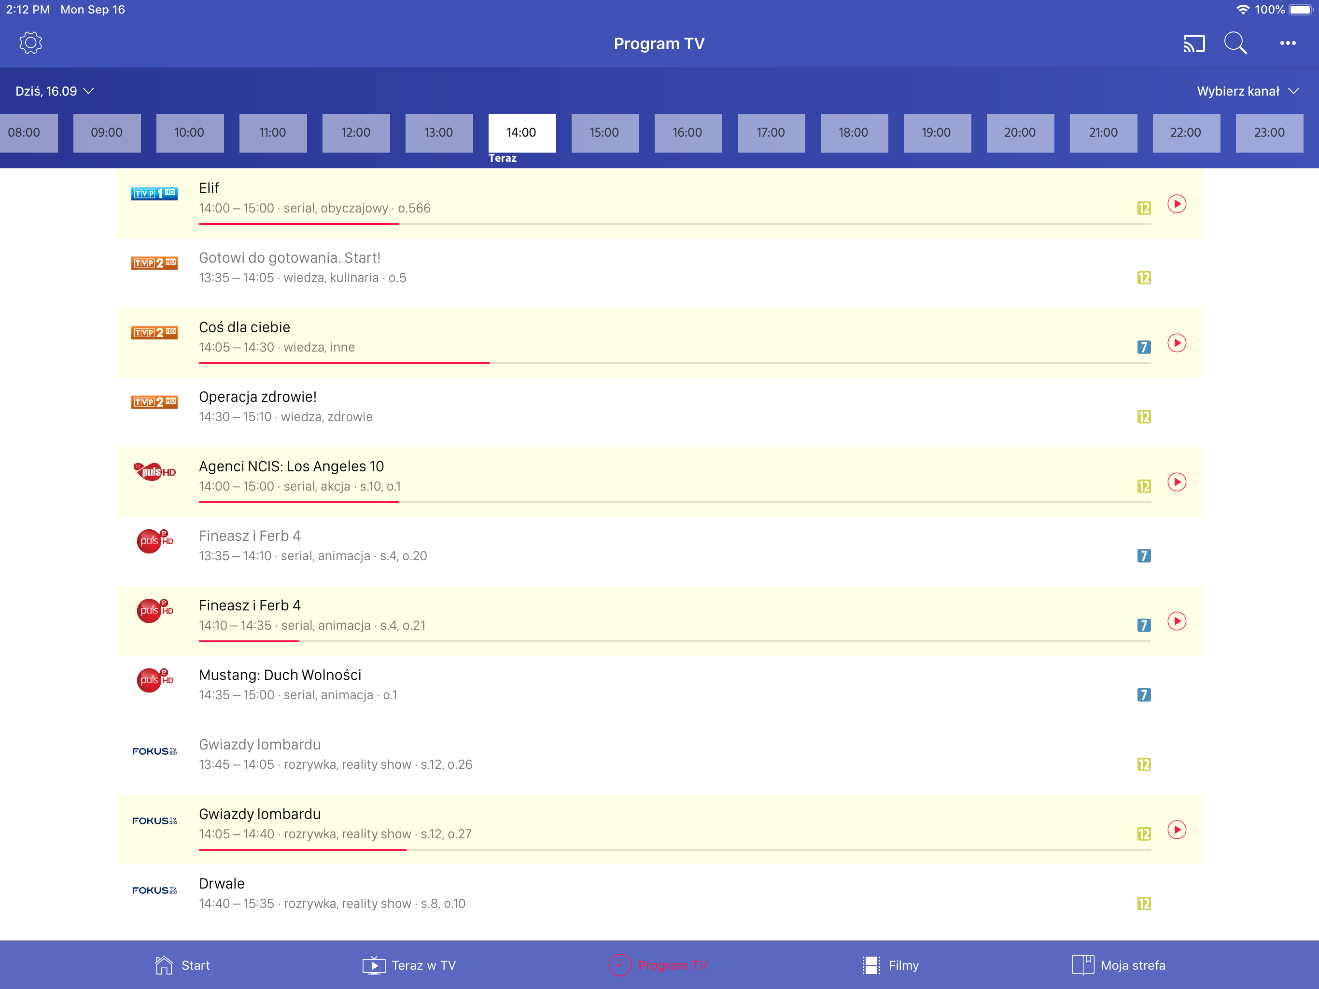This screenshot has width=1319, height=989.
Task: Select the 09:00 time slot
Action: (x=107, y=132)
